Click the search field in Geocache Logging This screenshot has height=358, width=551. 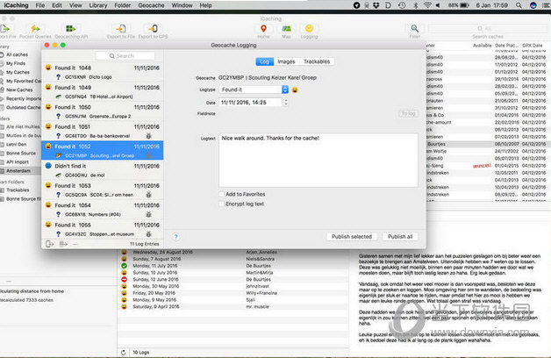tap(125, 56)
